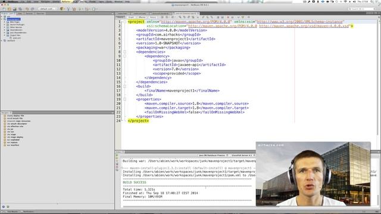
Task: Click the BUILD SUCCESS output text
Action: point(135,182)
